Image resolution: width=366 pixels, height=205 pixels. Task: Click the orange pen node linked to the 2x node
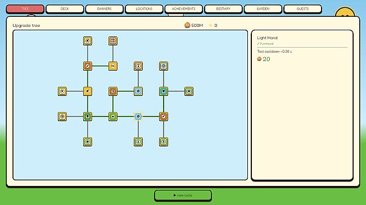[x=88, y=66]
